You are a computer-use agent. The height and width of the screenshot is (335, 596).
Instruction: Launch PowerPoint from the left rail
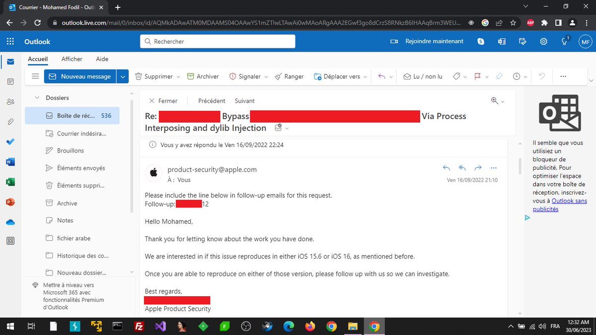pyautogui.click(x=10, y=202)
